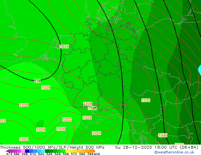Click the 1020 label next to the 1022 label
Screen dimensions: 201x155
pos(61,129)
